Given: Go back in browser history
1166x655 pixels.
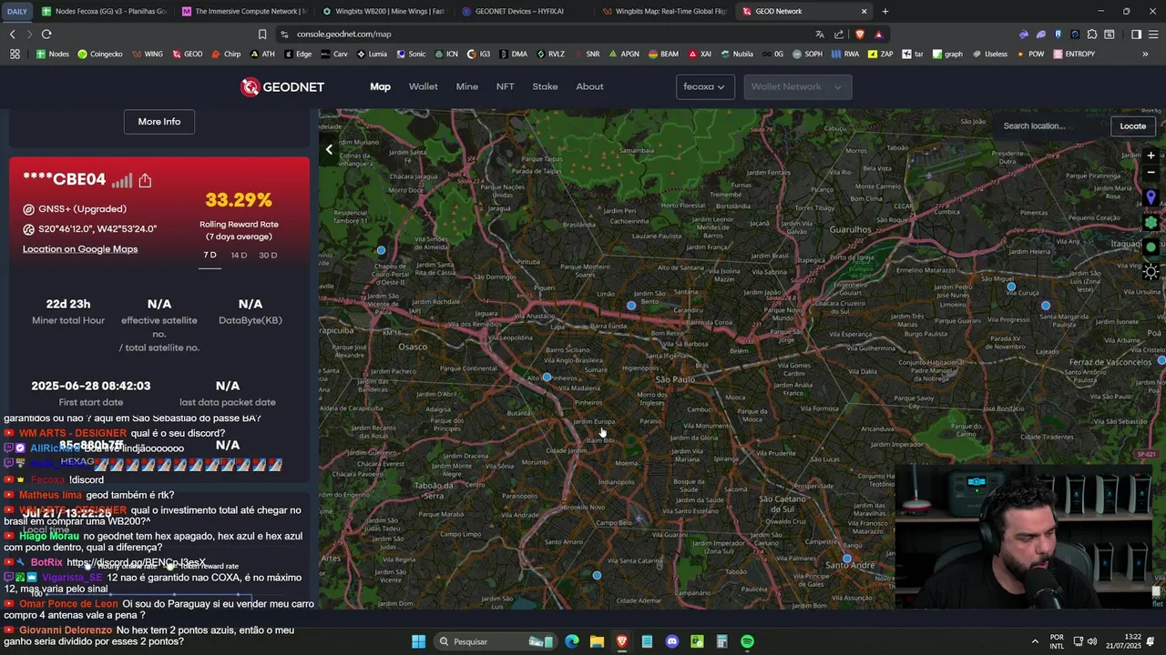Looking at the screenshot, I should pos(12,34).
